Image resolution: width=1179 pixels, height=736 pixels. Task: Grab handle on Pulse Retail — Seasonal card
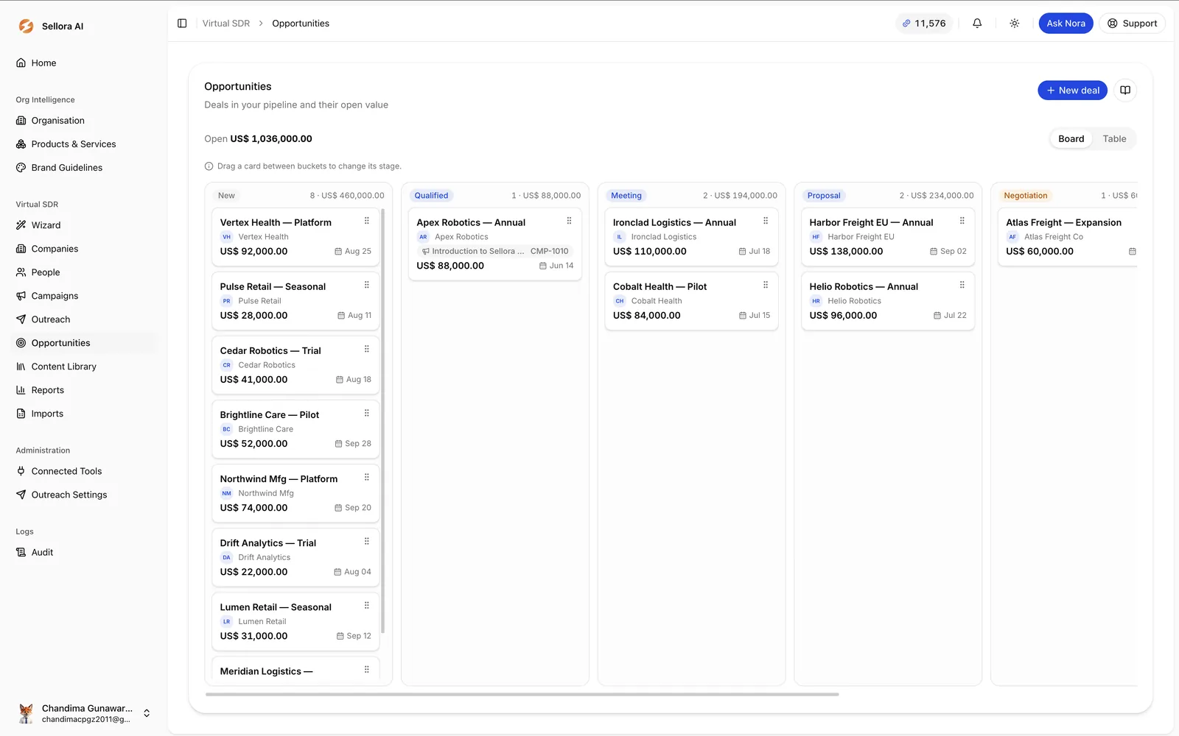pos(367,285)
